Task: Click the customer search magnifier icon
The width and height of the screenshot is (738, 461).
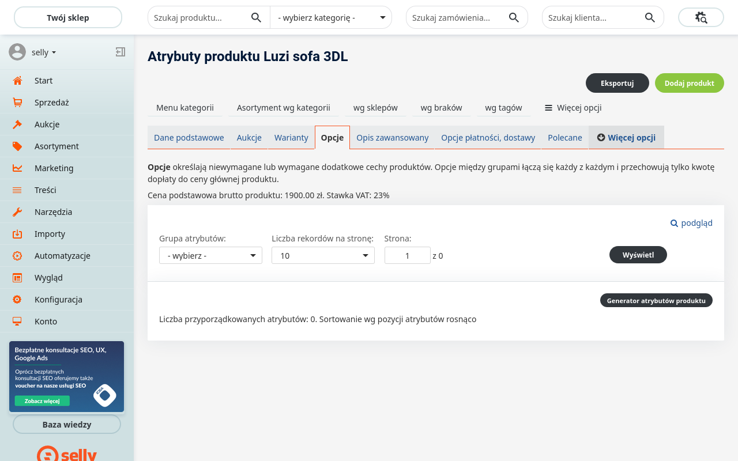Action: coord(650,17)
